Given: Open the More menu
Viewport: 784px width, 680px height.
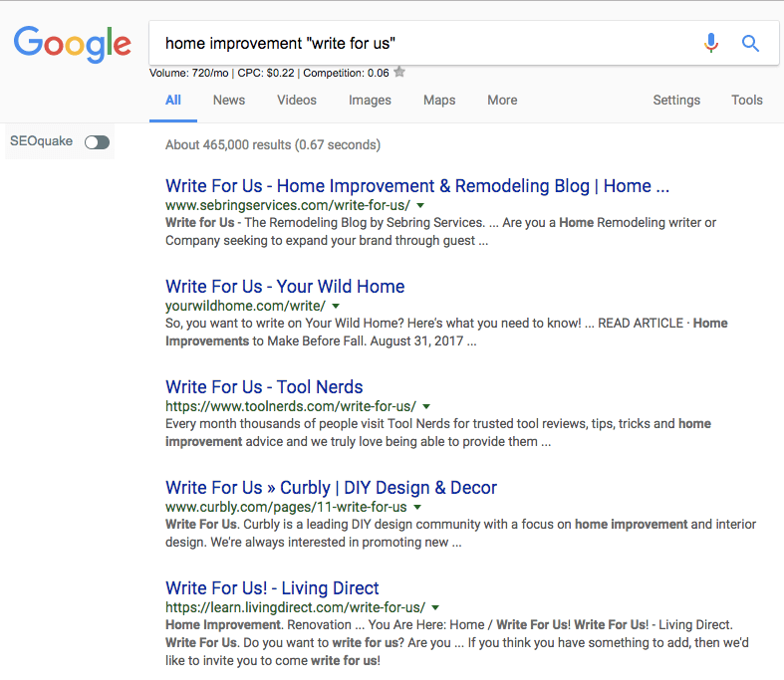Looking at the screenshot, I should (x=502, y=100).
